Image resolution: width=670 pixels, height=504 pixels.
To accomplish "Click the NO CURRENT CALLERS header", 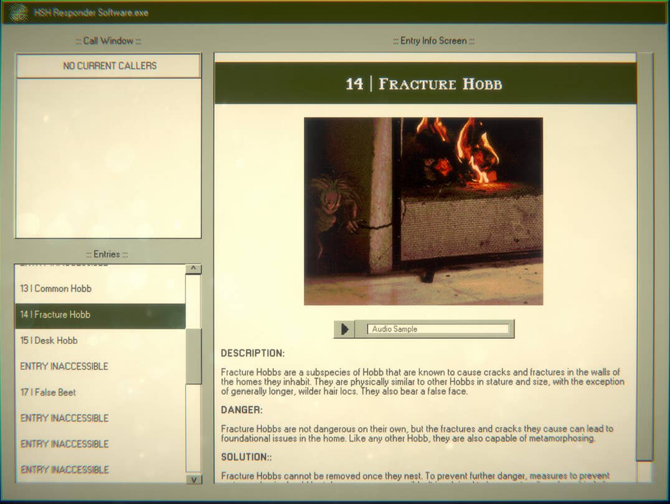I will click(x=109, y=66).
